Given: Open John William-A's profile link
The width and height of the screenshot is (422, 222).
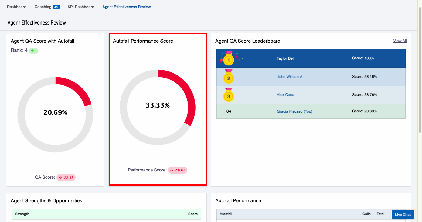Looking at the screenshot, I should tap(289, 77).
